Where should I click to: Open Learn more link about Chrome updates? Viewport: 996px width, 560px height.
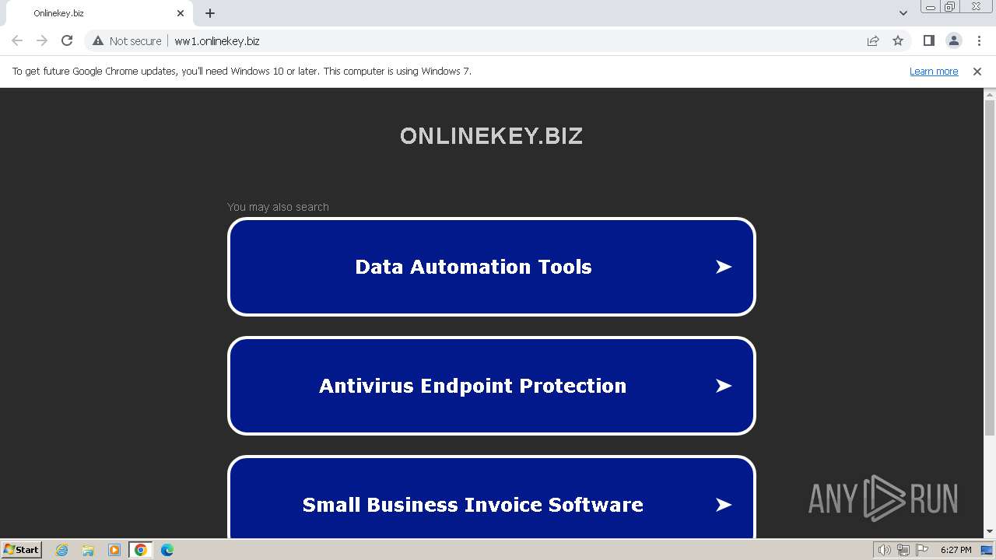point(934,71)
